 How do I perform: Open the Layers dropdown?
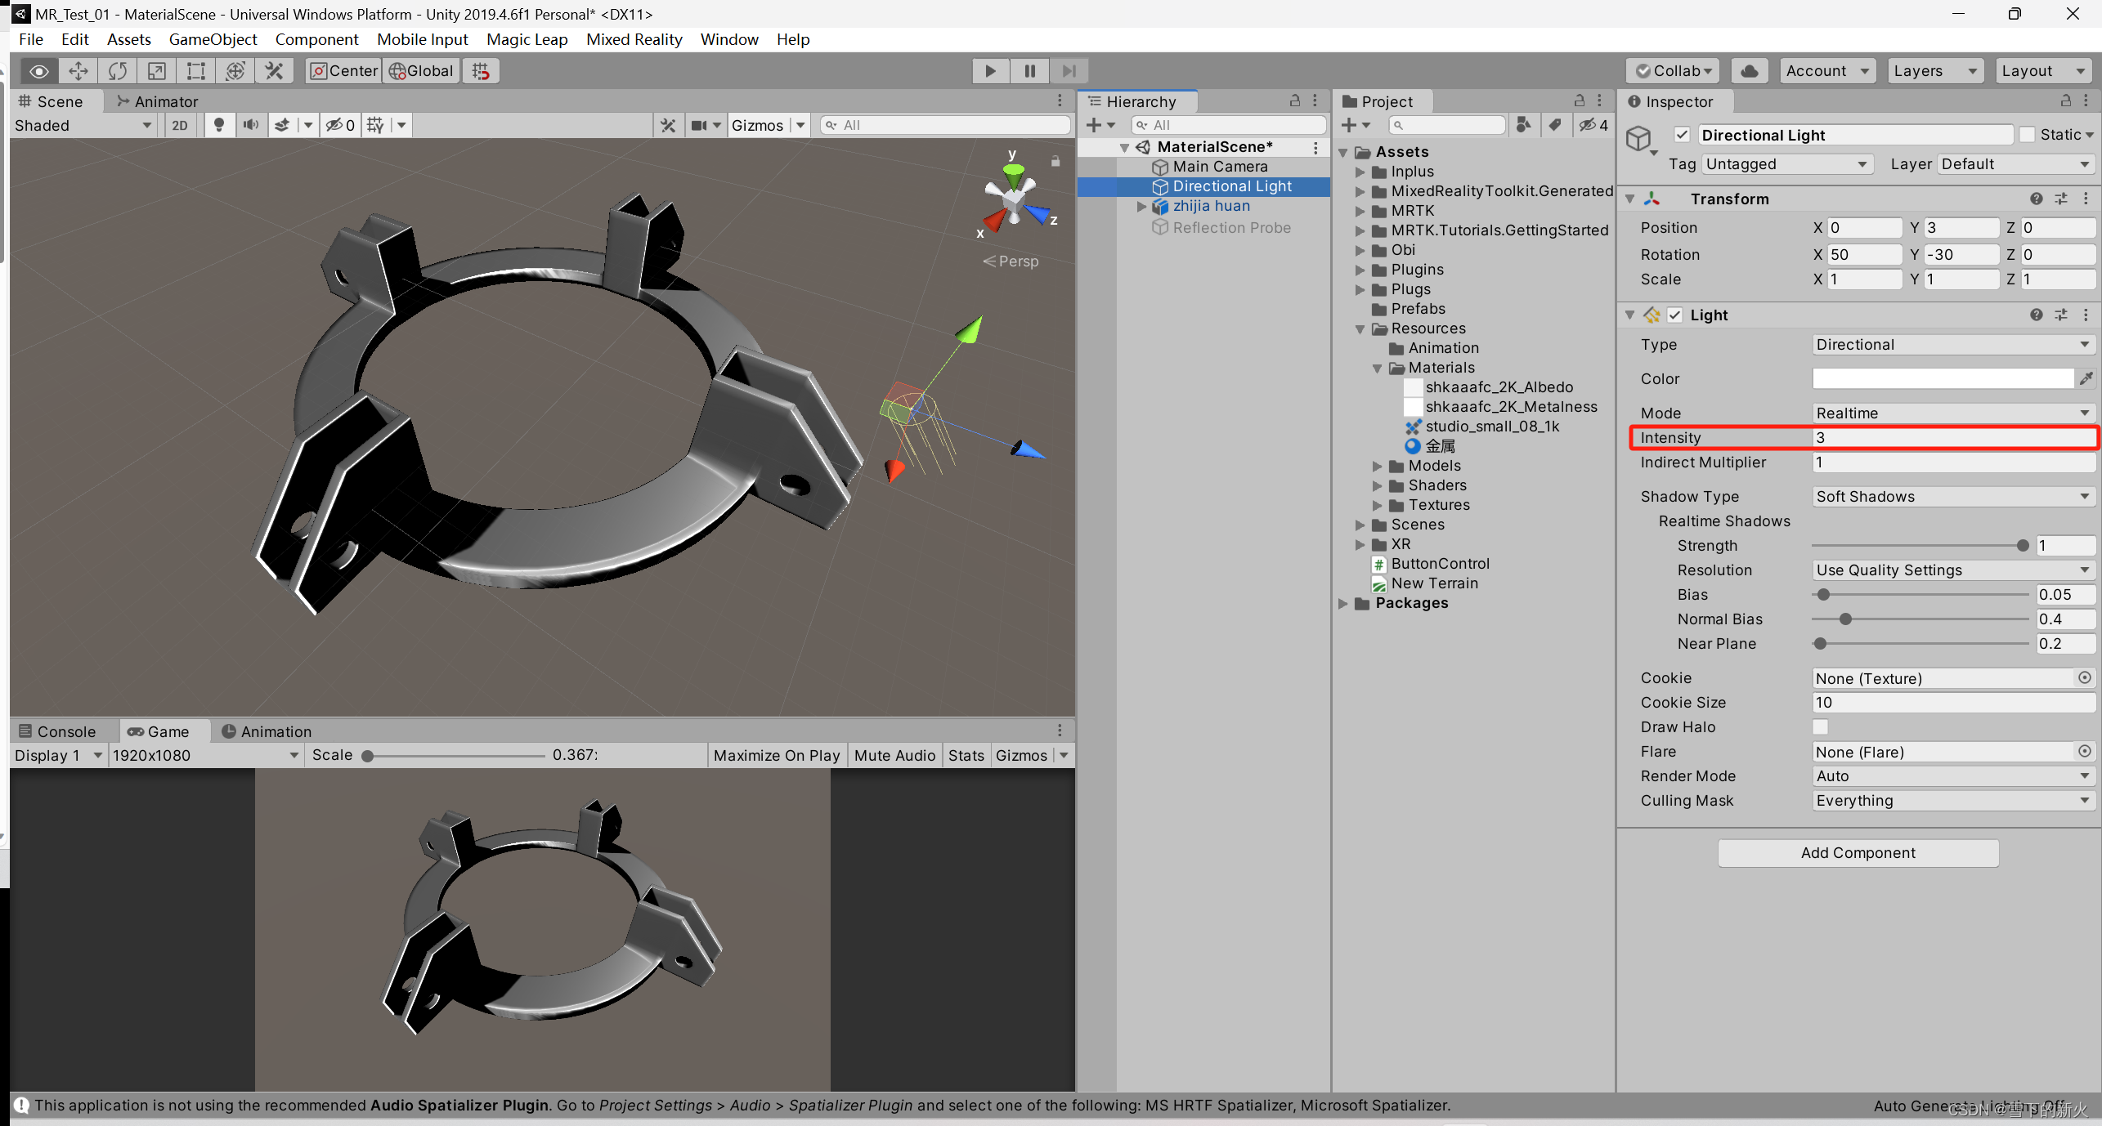[x=1934, y=71]
